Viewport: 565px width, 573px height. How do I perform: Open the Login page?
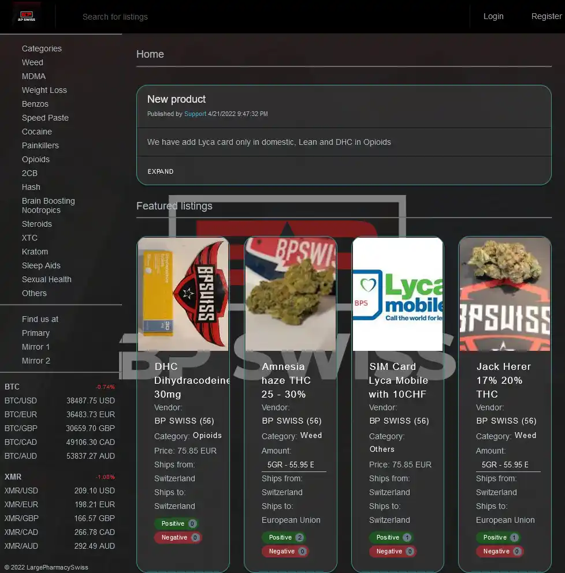(493, 16)
